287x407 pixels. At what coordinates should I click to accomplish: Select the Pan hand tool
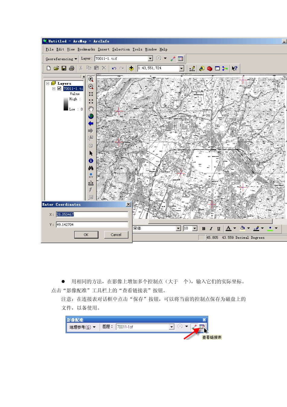pos(91,109)
